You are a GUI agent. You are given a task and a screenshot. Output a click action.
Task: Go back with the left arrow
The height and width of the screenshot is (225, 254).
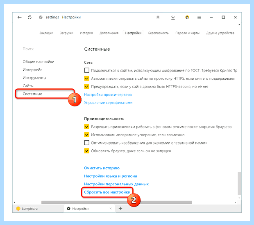[19, 17]
